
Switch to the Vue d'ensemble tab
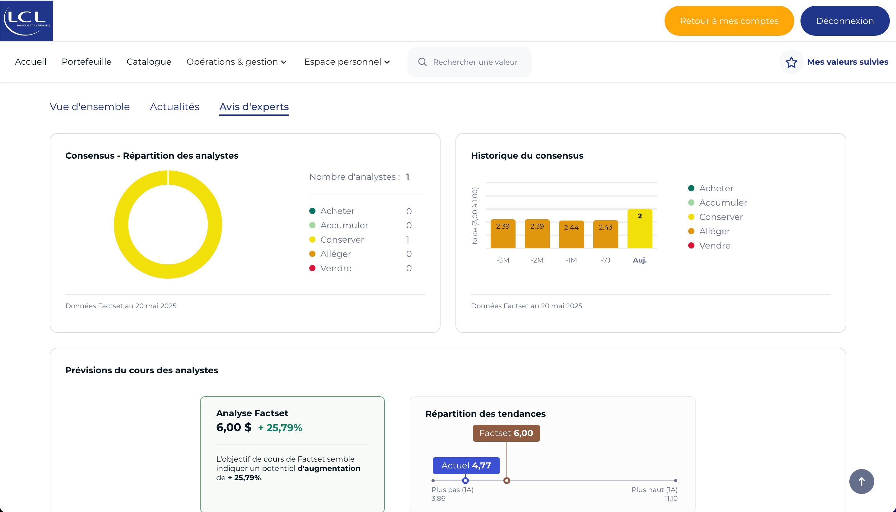click(x=90, y=107)
